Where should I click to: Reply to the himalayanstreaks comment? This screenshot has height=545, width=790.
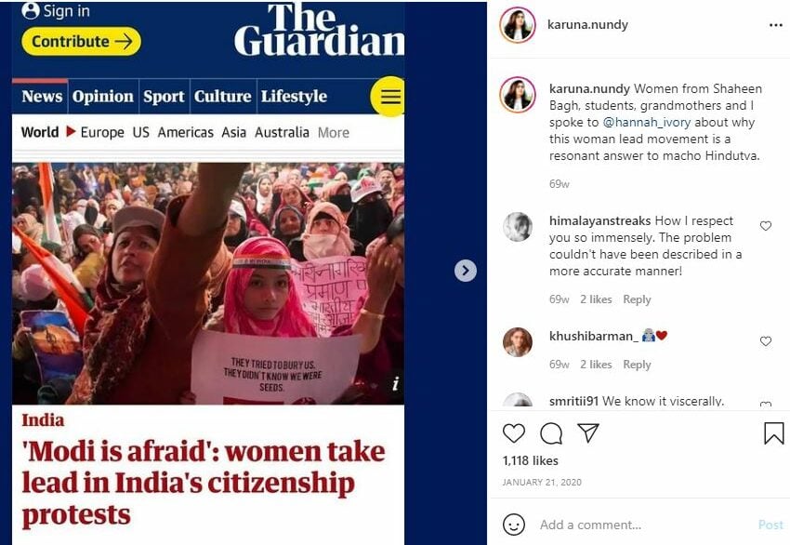[x=637, y=299]
